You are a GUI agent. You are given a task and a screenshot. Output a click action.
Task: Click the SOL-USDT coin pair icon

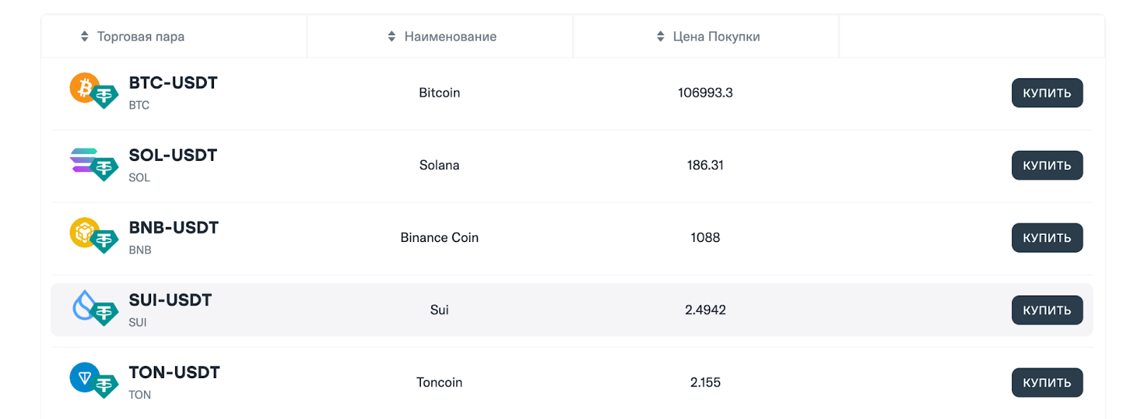(93, 164)
